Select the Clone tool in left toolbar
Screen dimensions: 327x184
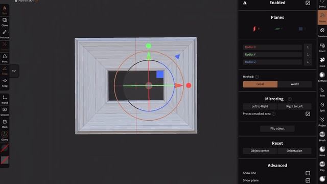tap(5, 21)
